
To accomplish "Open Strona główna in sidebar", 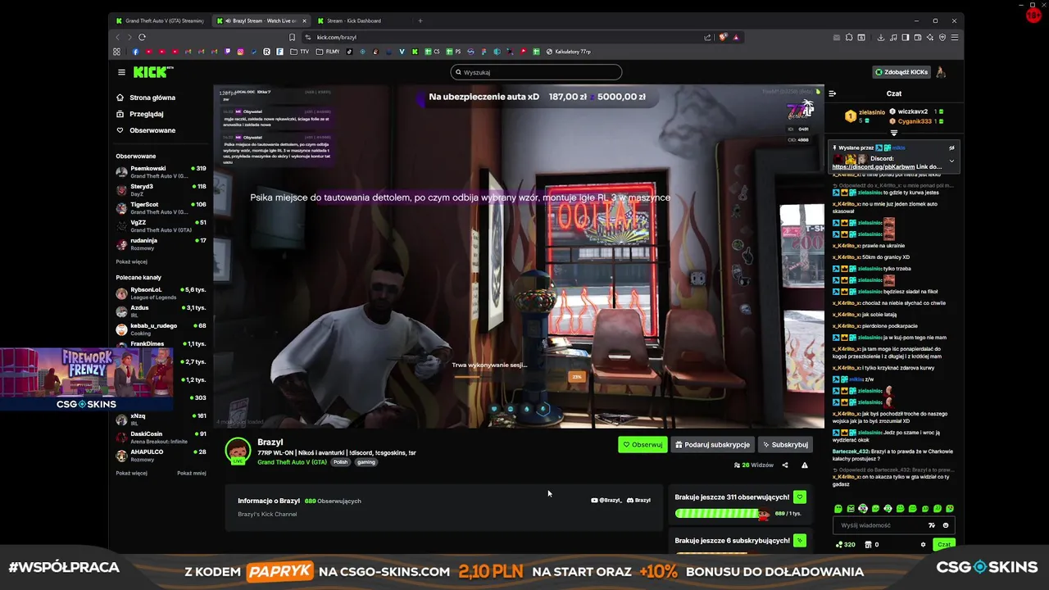I will [146, 98].
